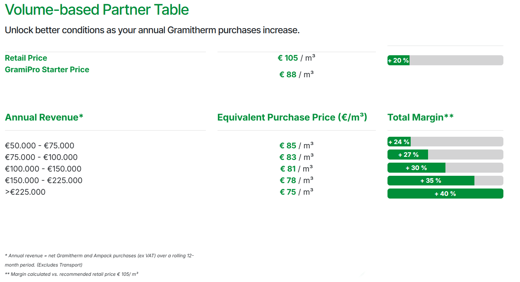Click the Annual Revenue column header
520x282 pixels.
(x=44, y=117)
